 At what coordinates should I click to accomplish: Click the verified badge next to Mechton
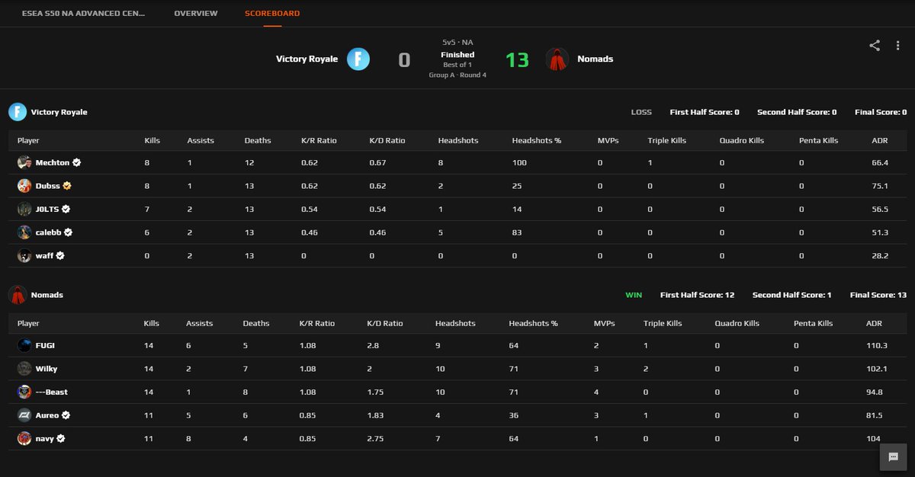click(x=77, y=162)
